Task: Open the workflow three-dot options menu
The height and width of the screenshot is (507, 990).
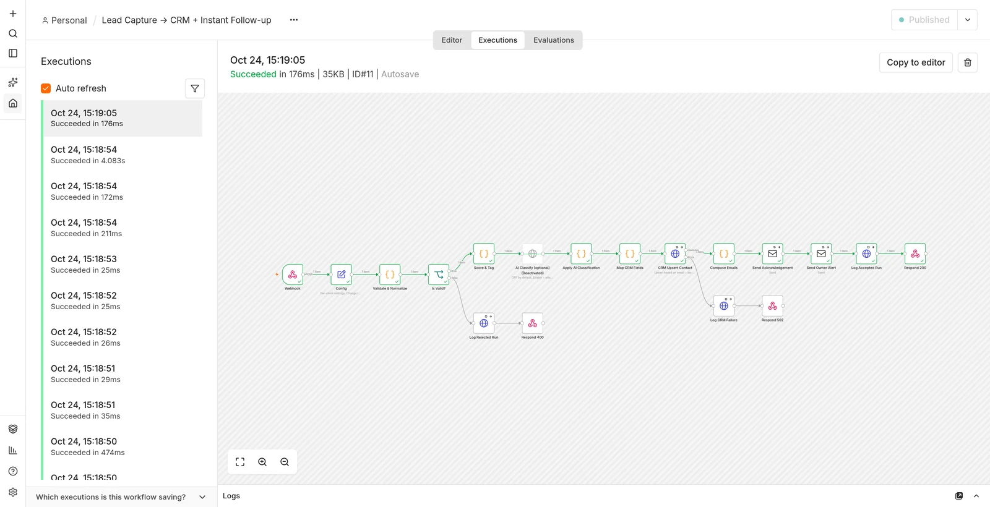Action: [294, 20]
